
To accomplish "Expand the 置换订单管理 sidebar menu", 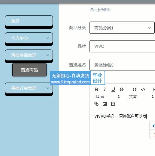I will 29,88.
